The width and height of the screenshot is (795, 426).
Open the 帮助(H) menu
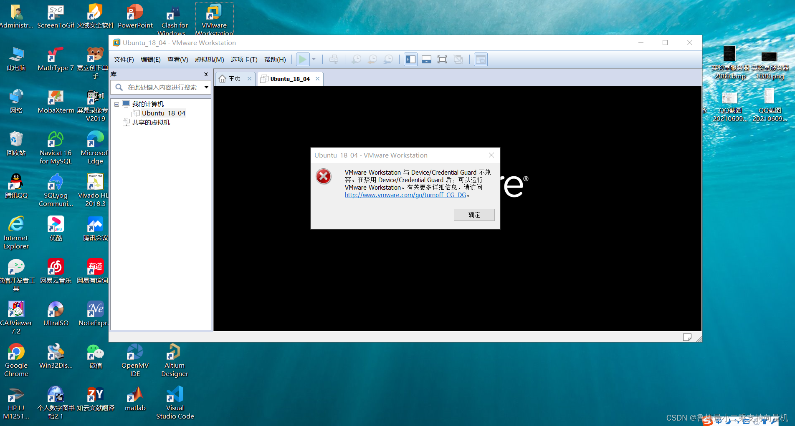(275, 60)
